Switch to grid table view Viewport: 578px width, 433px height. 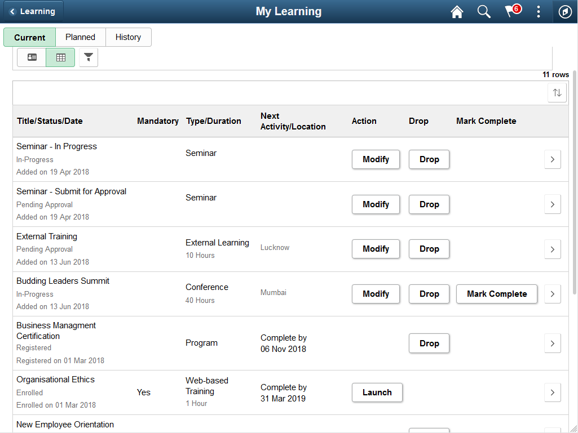[60, 57]
